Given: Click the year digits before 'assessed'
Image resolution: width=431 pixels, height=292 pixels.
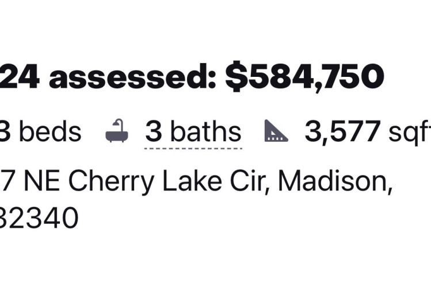Looking at the screenshot, I should (20, 77).
